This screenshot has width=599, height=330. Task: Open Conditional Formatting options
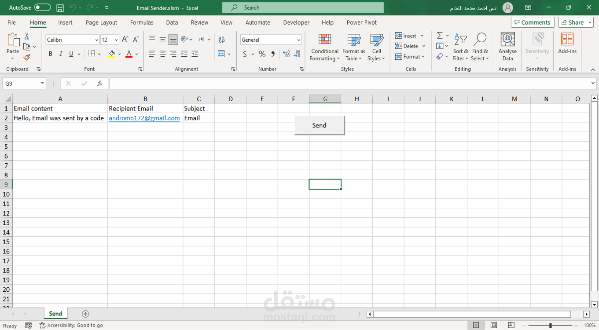[x=324, y=47]
